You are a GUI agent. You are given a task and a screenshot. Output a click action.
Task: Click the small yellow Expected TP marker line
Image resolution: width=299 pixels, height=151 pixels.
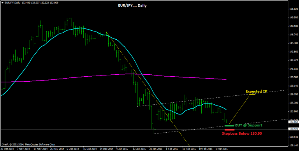coord(252,94)
